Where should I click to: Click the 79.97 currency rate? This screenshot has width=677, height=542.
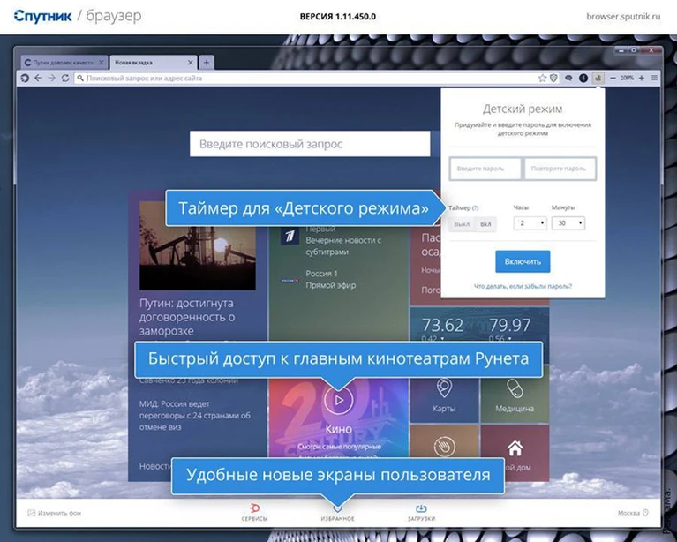coord(510,325)
